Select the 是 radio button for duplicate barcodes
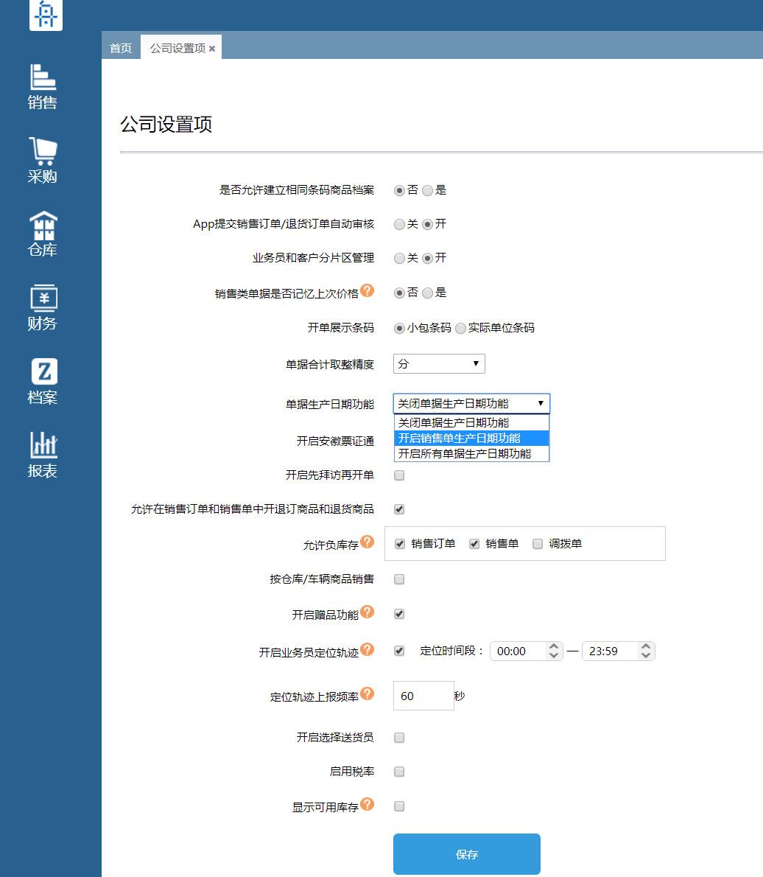 click(x=429, y=190)
